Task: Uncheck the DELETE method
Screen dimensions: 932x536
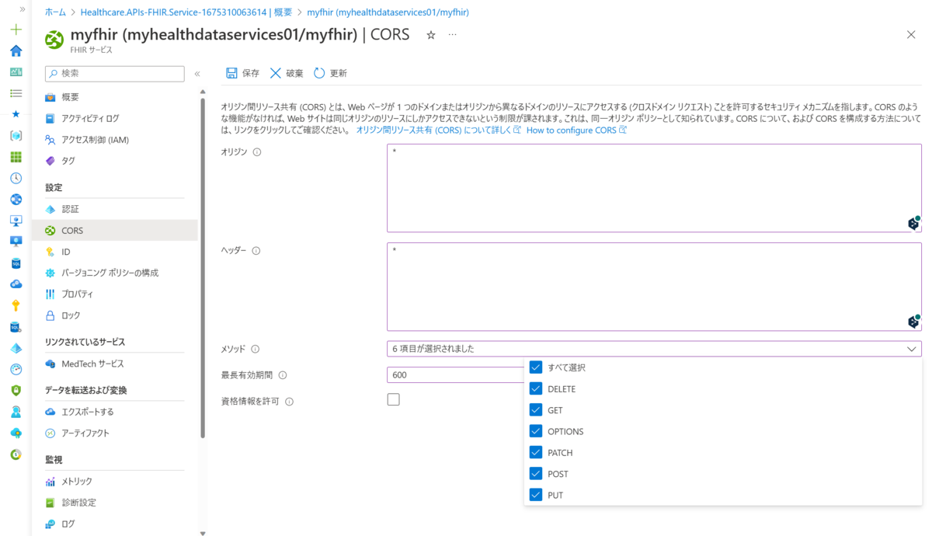Action: [x=535, y=388]
